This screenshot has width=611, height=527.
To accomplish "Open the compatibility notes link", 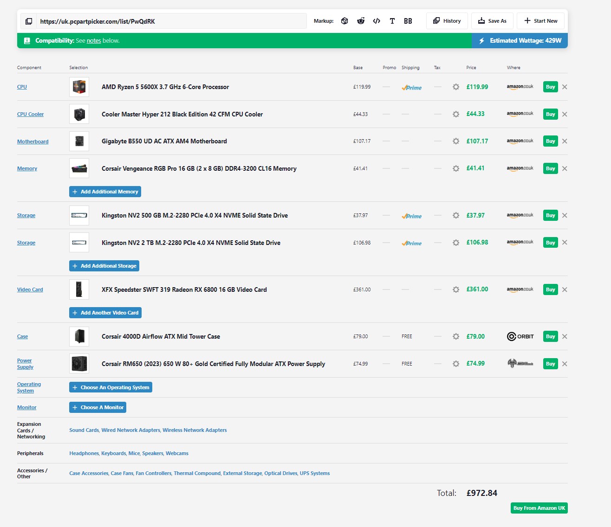I will click(x=94, y=41).
